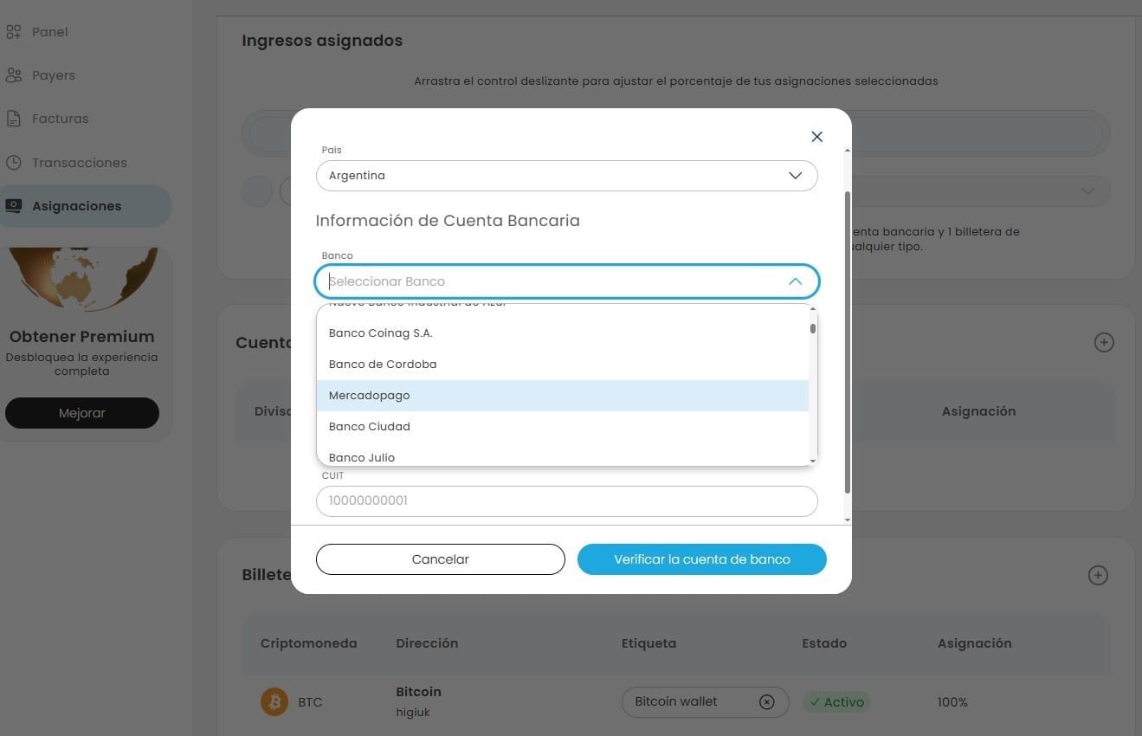Screen dimensions: 1142x736
Task: Pick Banco de Cordoba option
Action: [563, 365]
